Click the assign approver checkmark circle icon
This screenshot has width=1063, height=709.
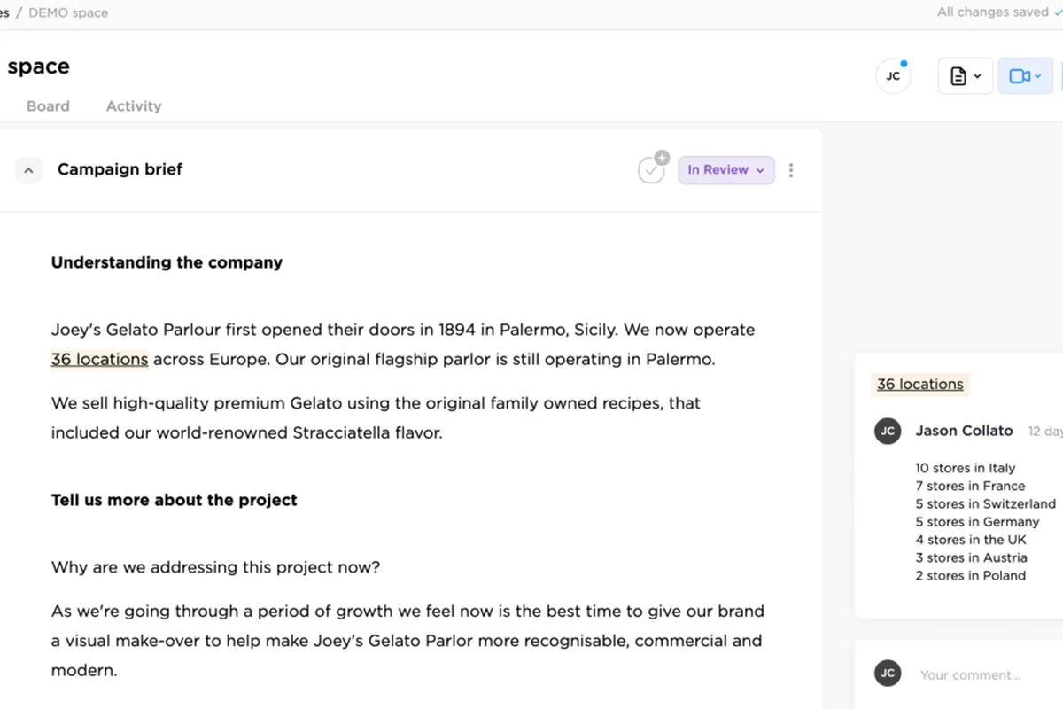coord(651,169)
